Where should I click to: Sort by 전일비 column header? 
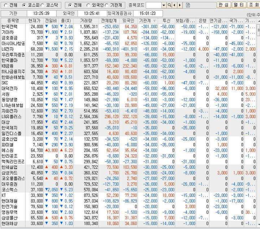pos(51,21)
